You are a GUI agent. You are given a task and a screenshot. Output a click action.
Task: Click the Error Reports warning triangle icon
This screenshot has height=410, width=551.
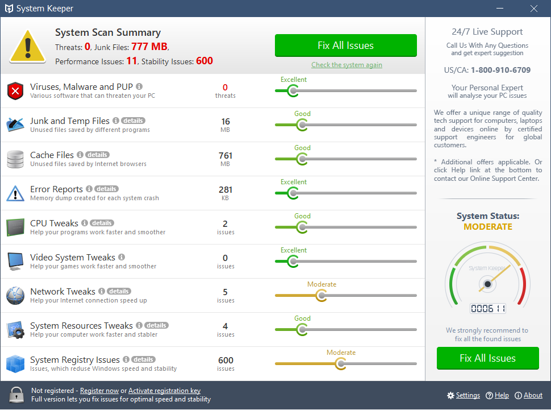tap(15, 193)
